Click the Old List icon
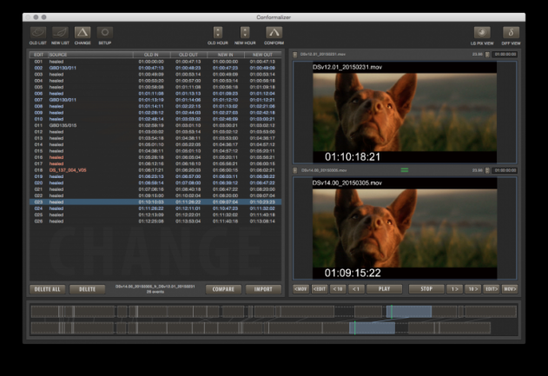Viewport: 548px width, 376px height. (38, 33)
